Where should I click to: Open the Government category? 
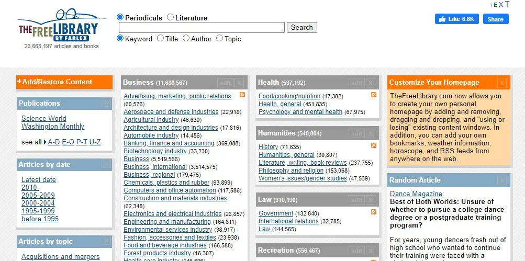pos(276,213)
